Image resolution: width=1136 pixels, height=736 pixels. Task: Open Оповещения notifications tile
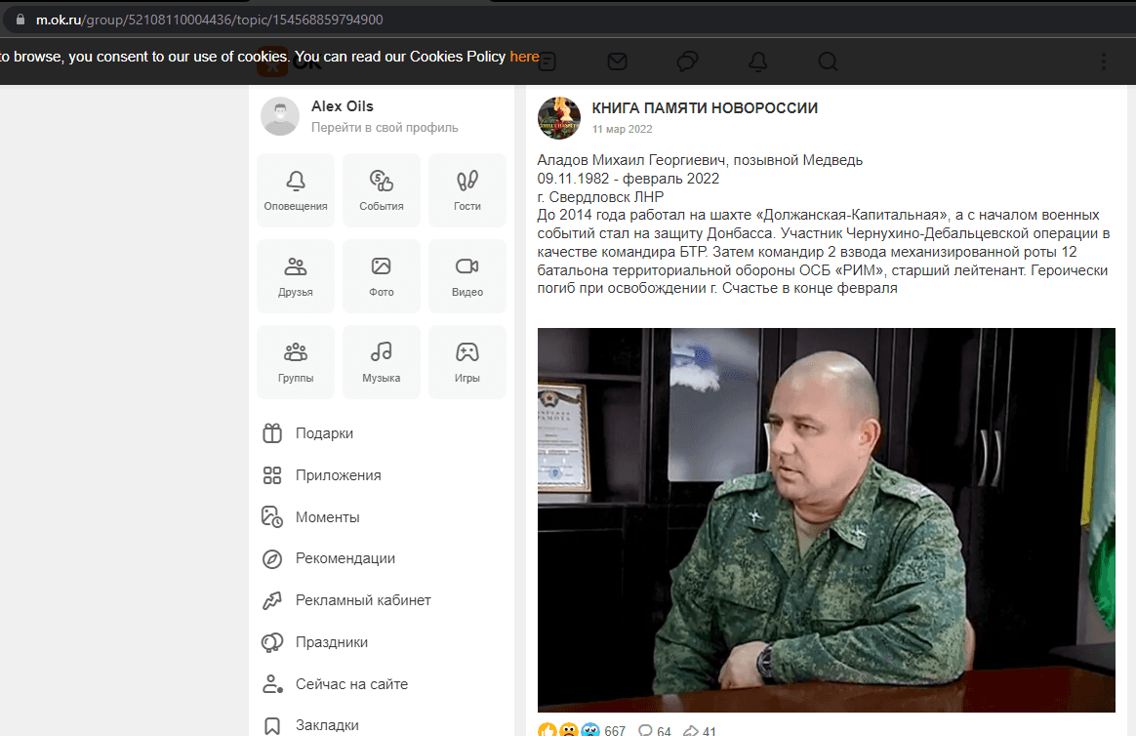click(295, 190)
